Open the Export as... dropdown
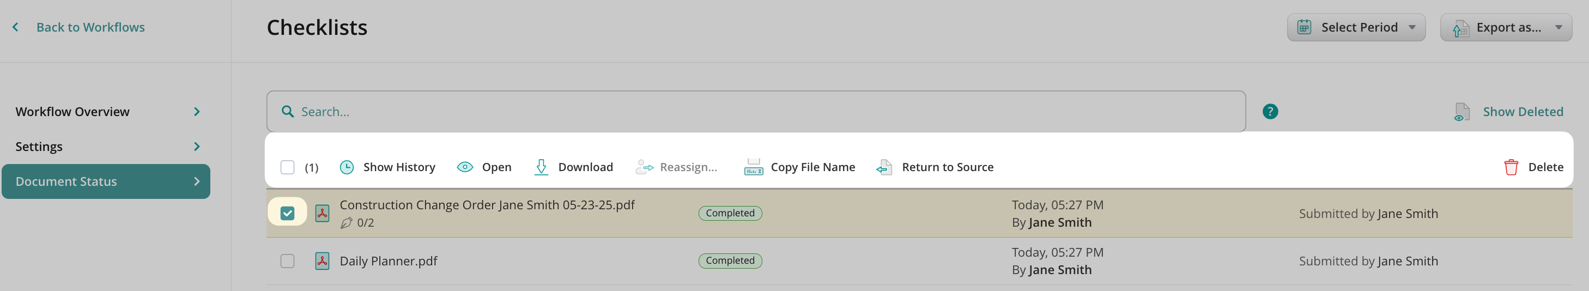The height and width of the screenshot is (291, 1589). [x=1505, y=27]
